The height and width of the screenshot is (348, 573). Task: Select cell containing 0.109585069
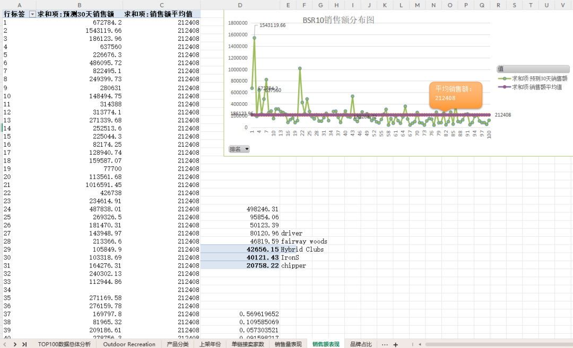click(x=240, y=322)
